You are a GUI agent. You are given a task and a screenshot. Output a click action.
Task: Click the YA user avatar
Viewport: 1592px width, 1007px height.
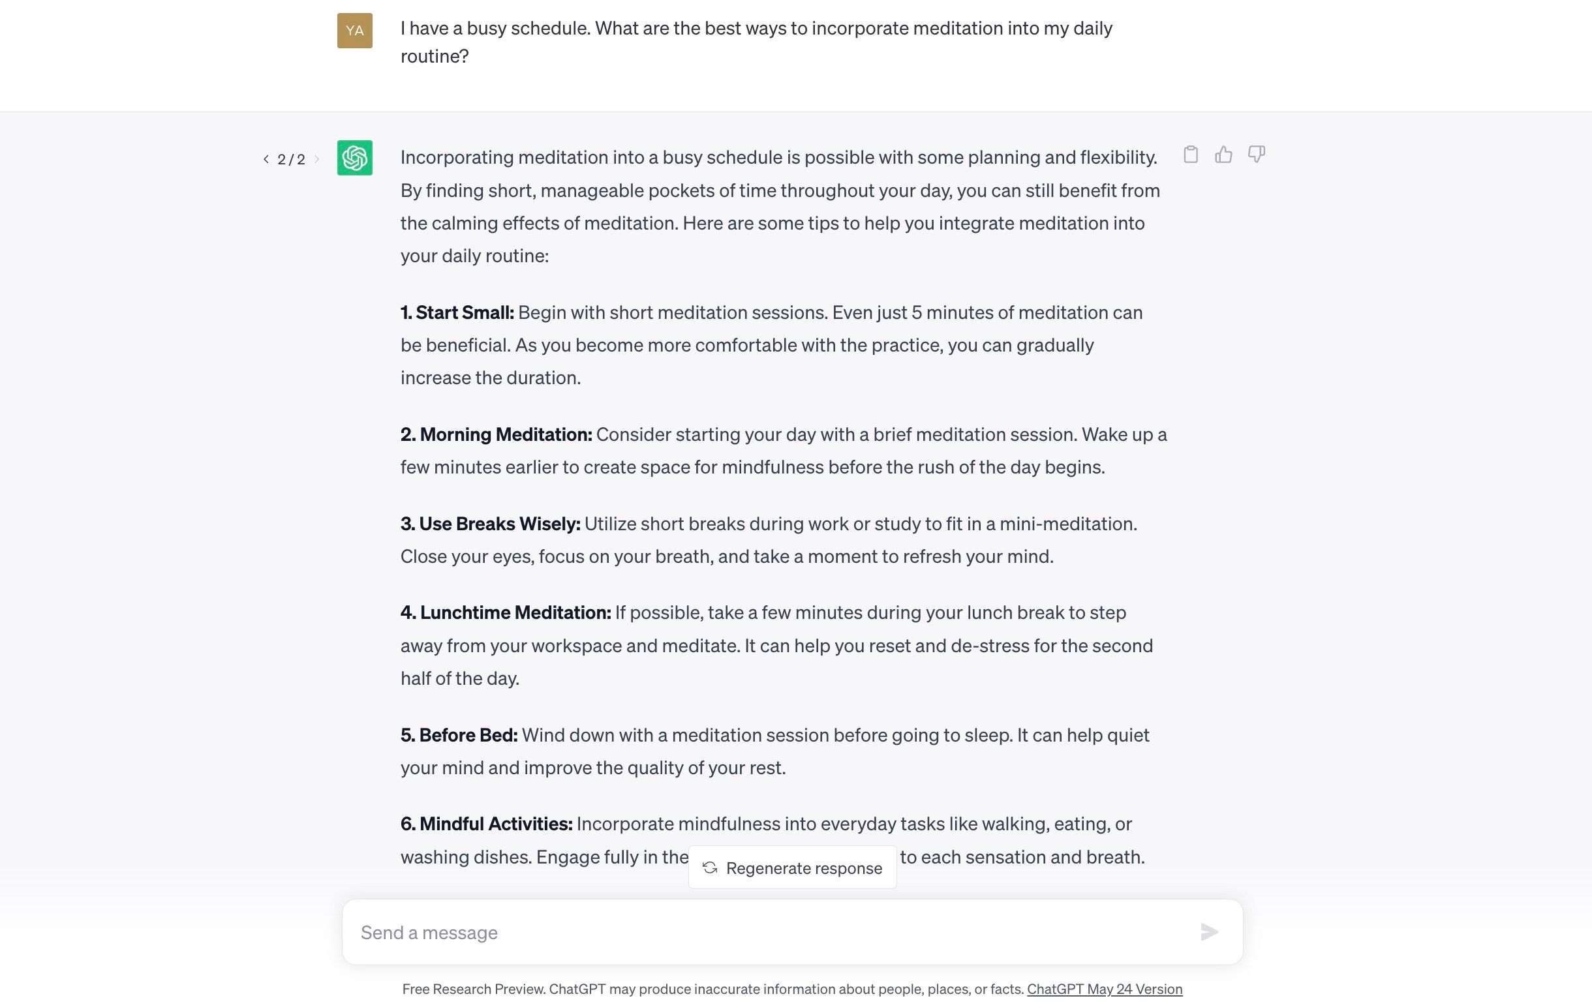coord(355,31)
